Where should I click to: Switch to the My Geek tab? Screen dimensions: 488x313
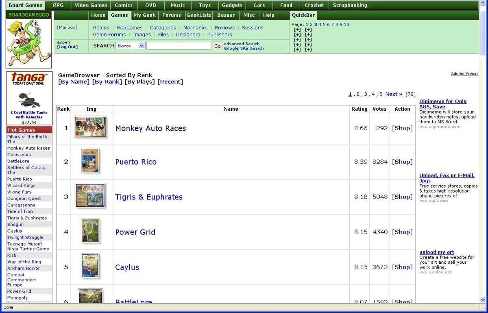coord(145,15)
